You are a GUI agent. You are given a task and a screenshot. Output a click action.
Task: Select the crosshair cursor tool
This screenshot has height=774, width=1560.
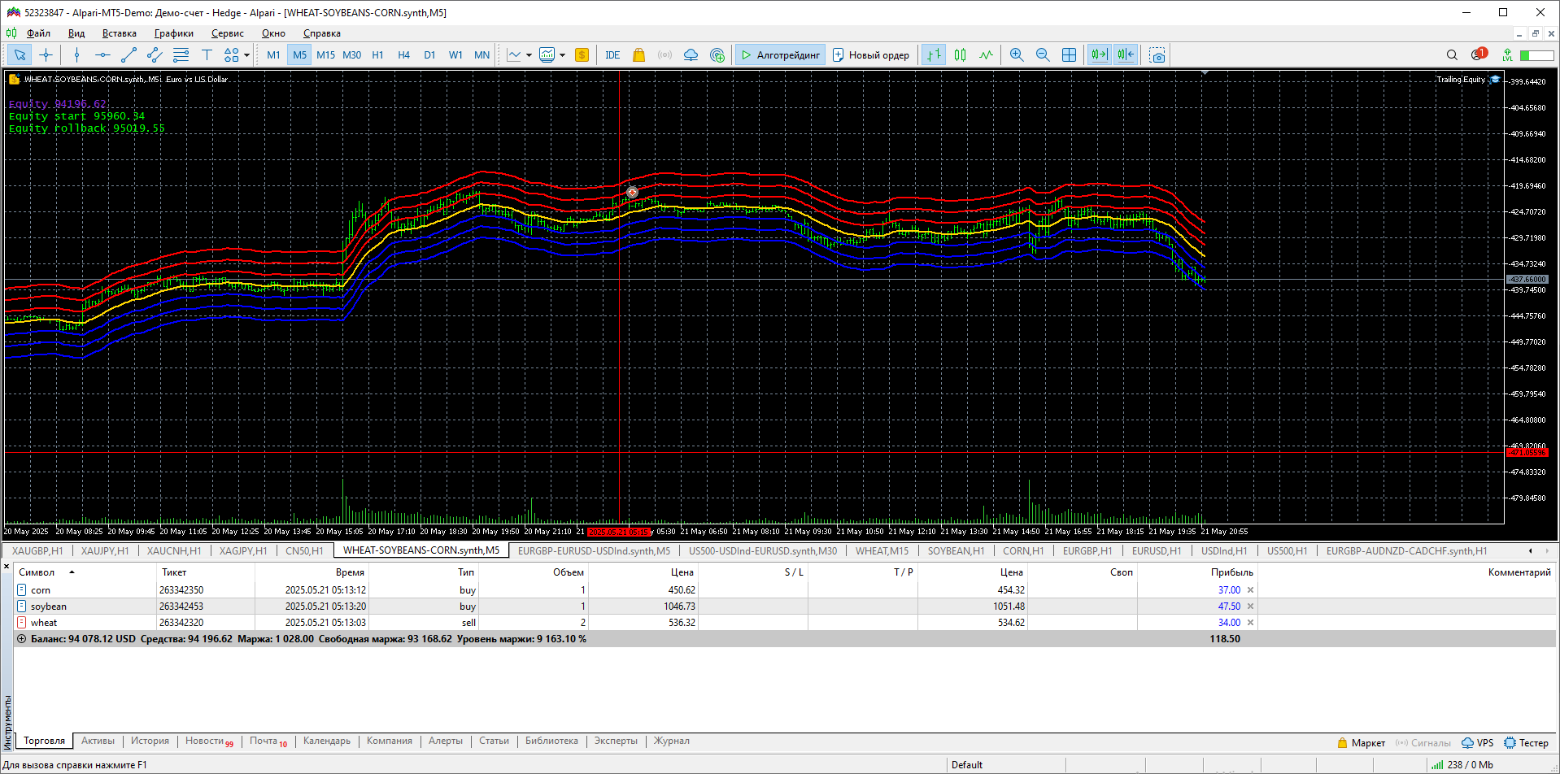point(46,55)
